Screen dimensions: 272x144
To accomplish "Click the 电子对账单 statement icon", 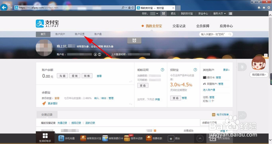I will pos(214,115).
